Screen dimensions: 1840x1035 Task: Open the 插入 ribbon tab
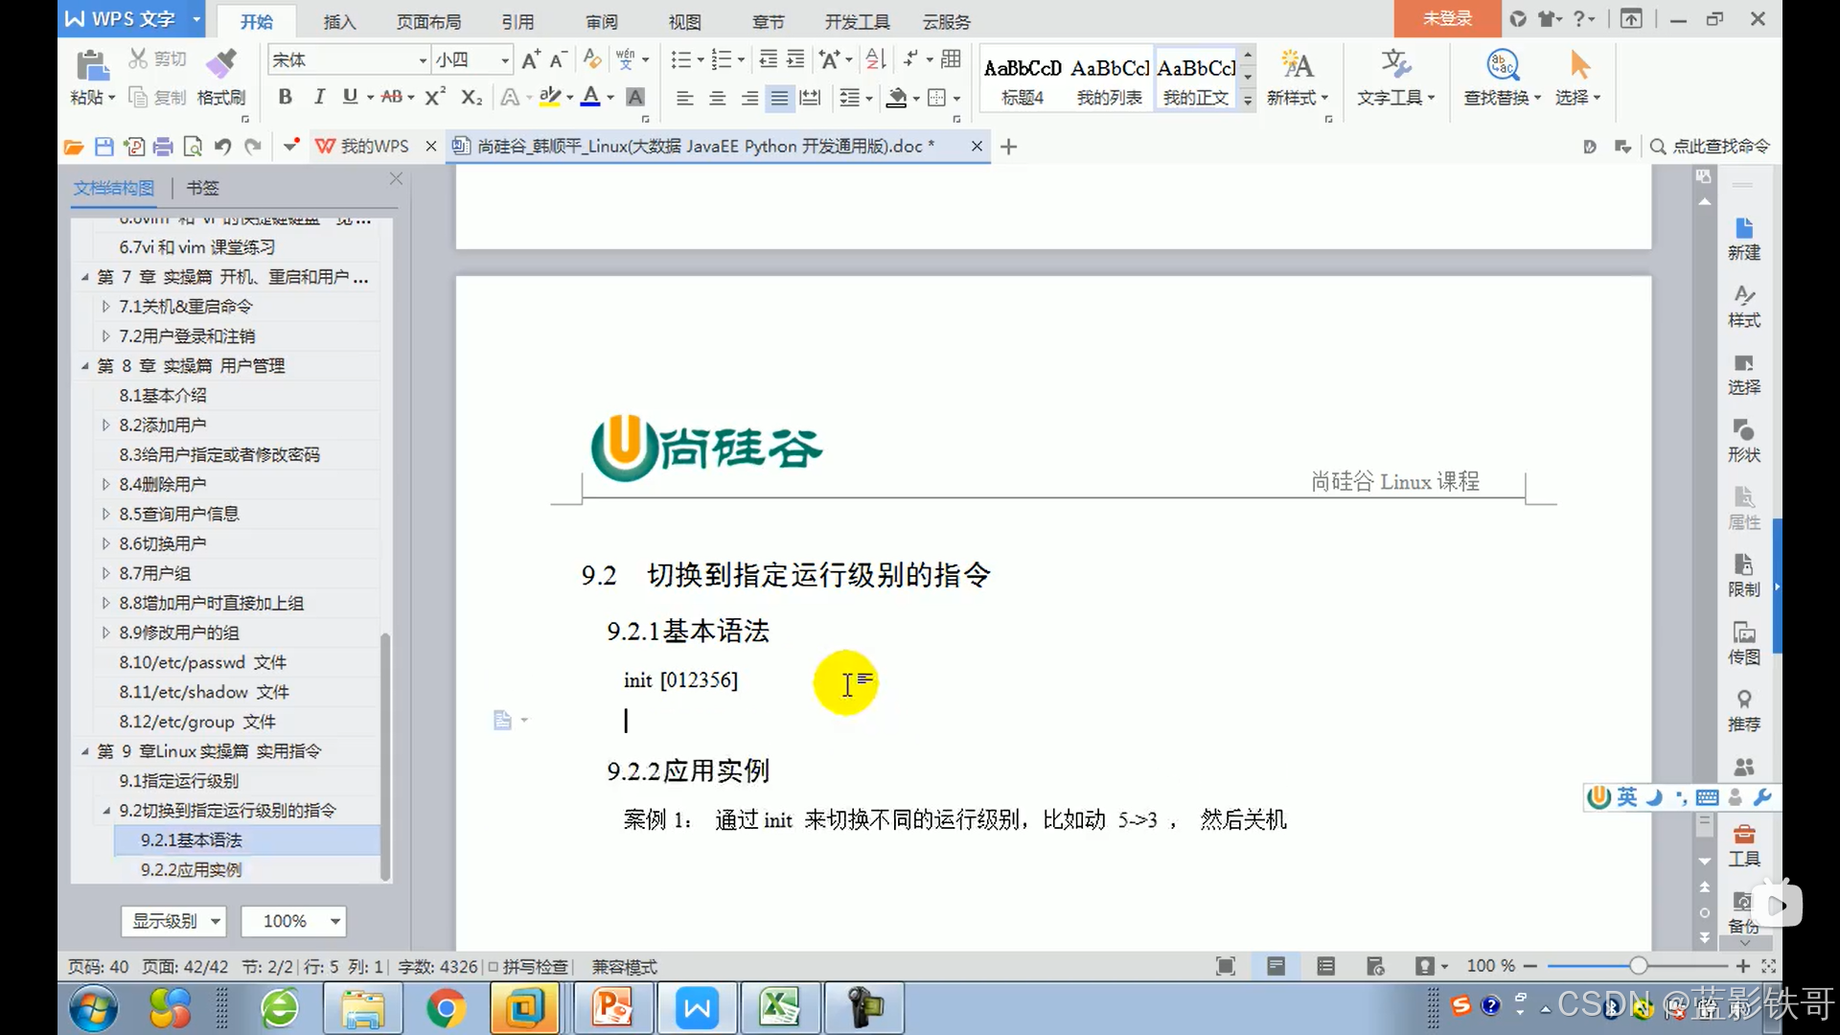(x=339, y=21)
